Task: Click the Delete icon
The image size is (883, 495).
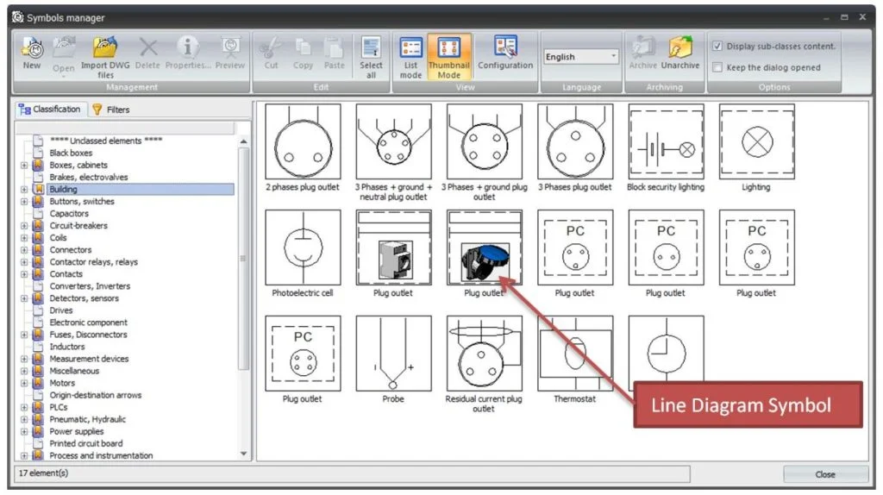Action: click(x=148, y=48)
